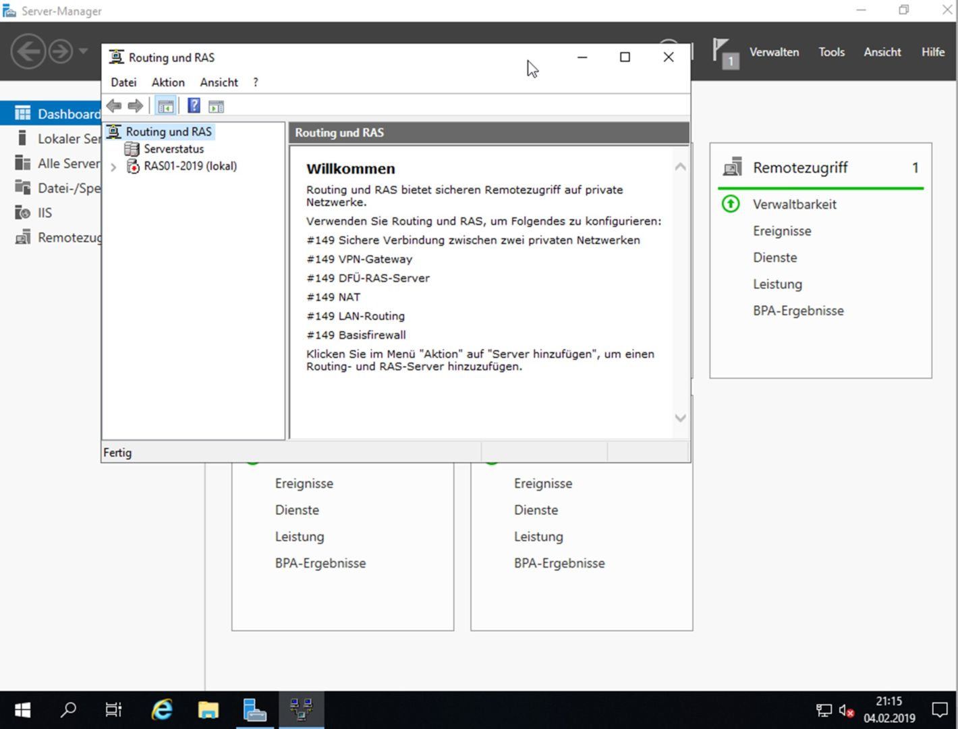Open Dienste in lower right tile
The width and height of the screenshot is (958, 729).
point(536,510)
